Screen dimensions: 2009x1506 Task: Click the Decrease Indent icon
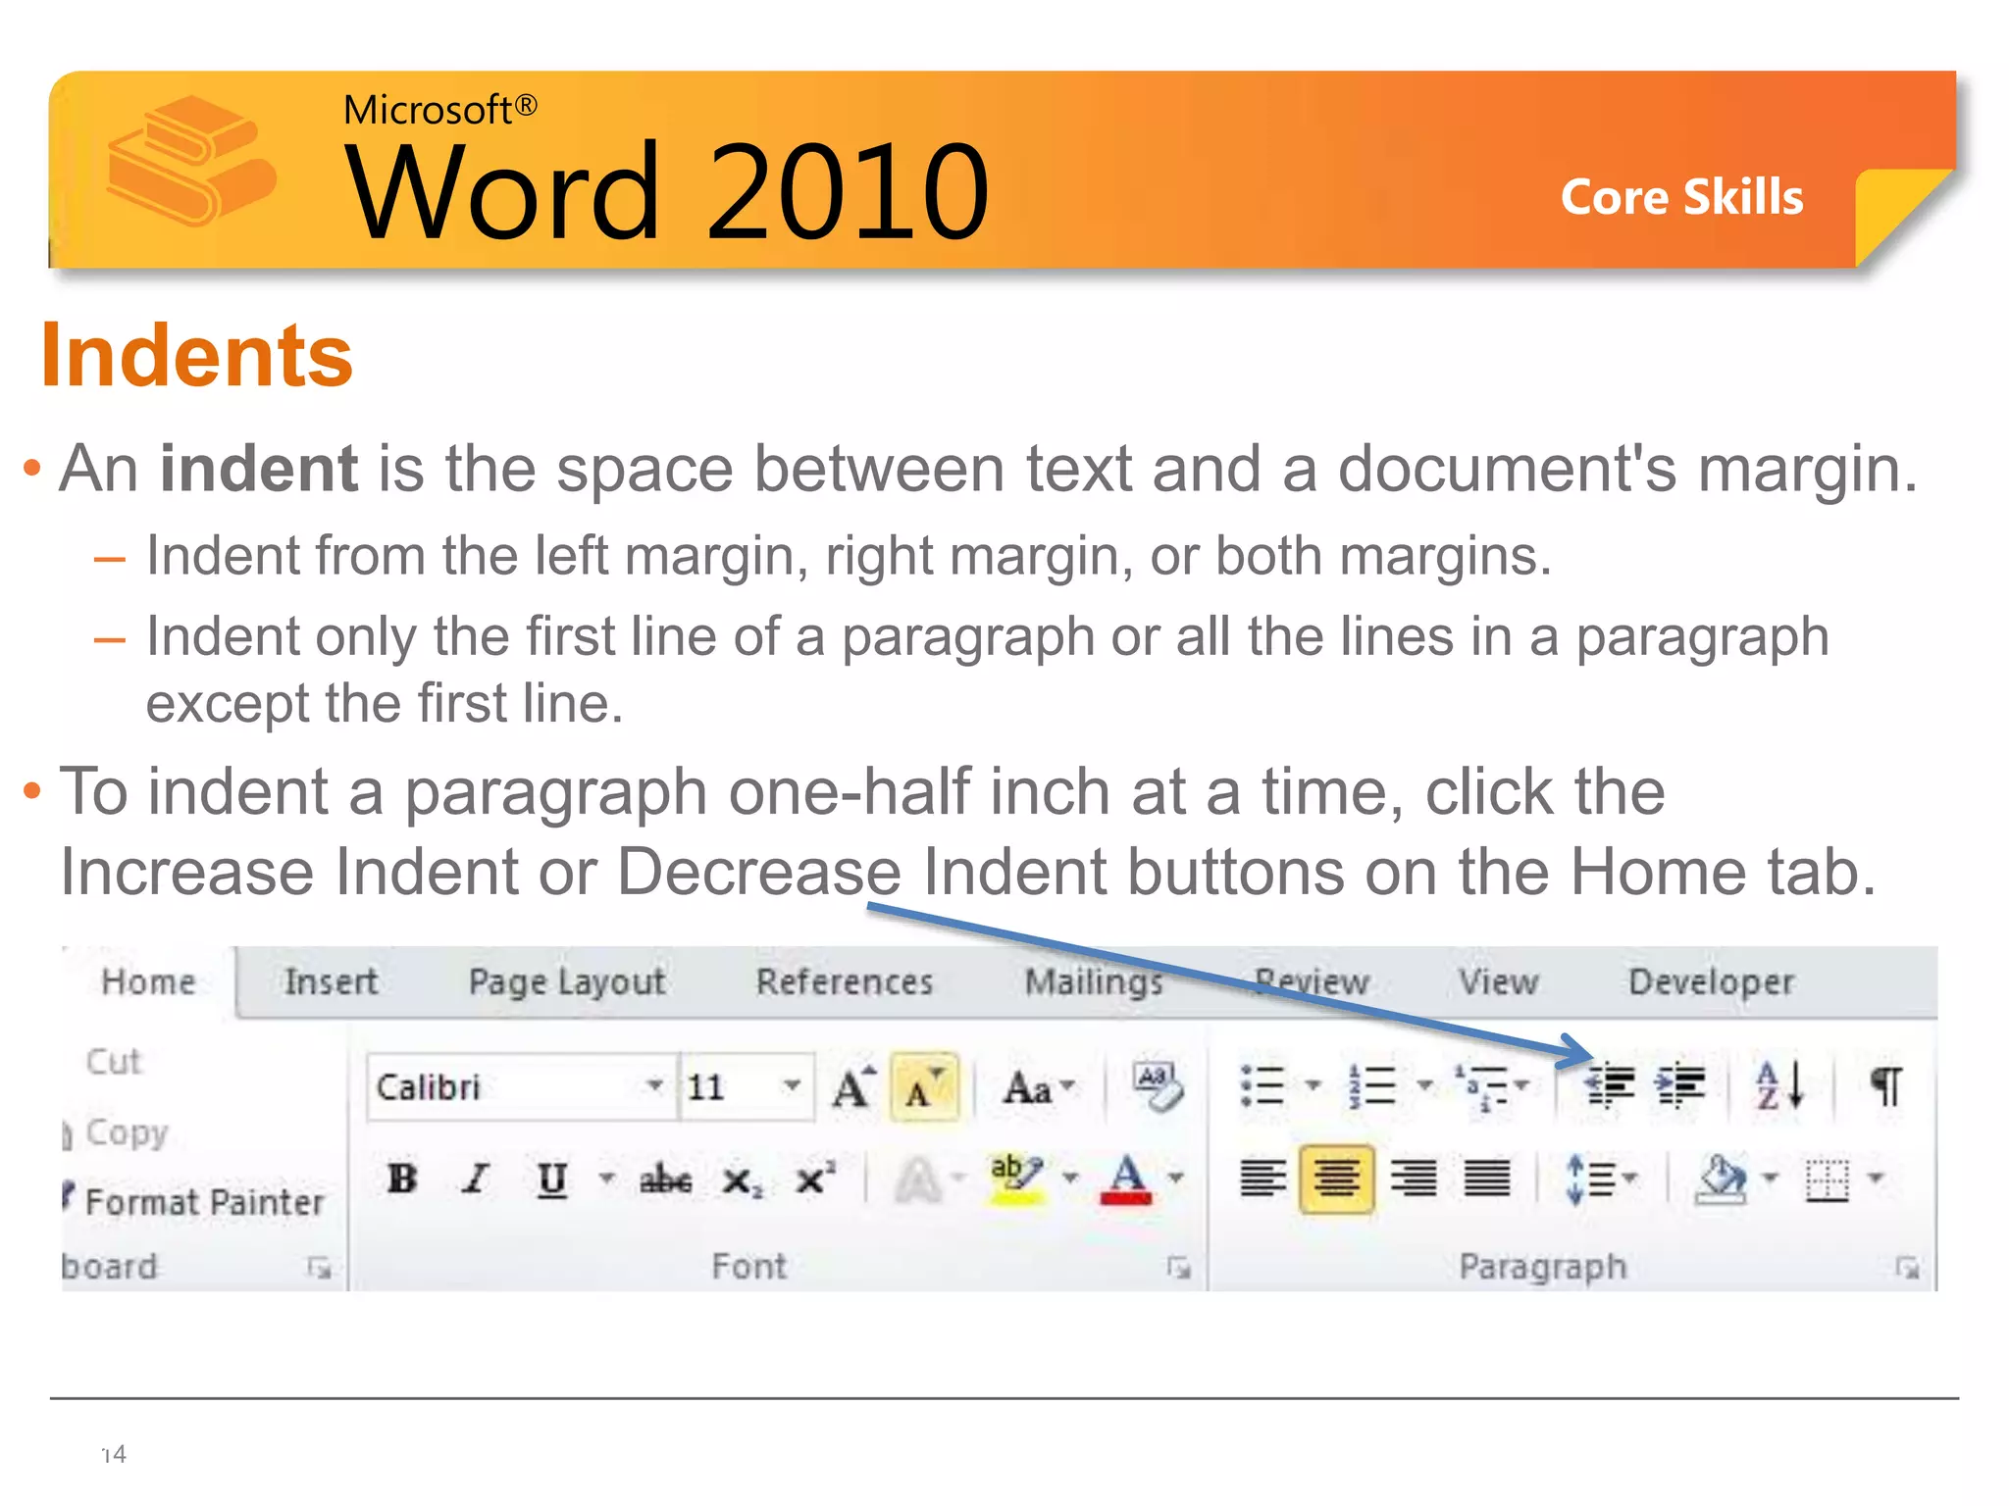(1610, 1085)
